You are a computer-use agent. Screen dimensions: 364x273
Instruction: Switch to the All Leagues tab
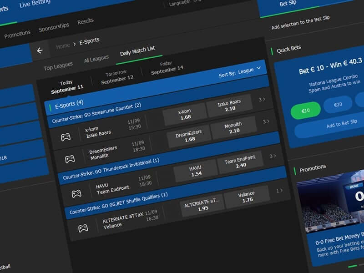pos(96,59)
